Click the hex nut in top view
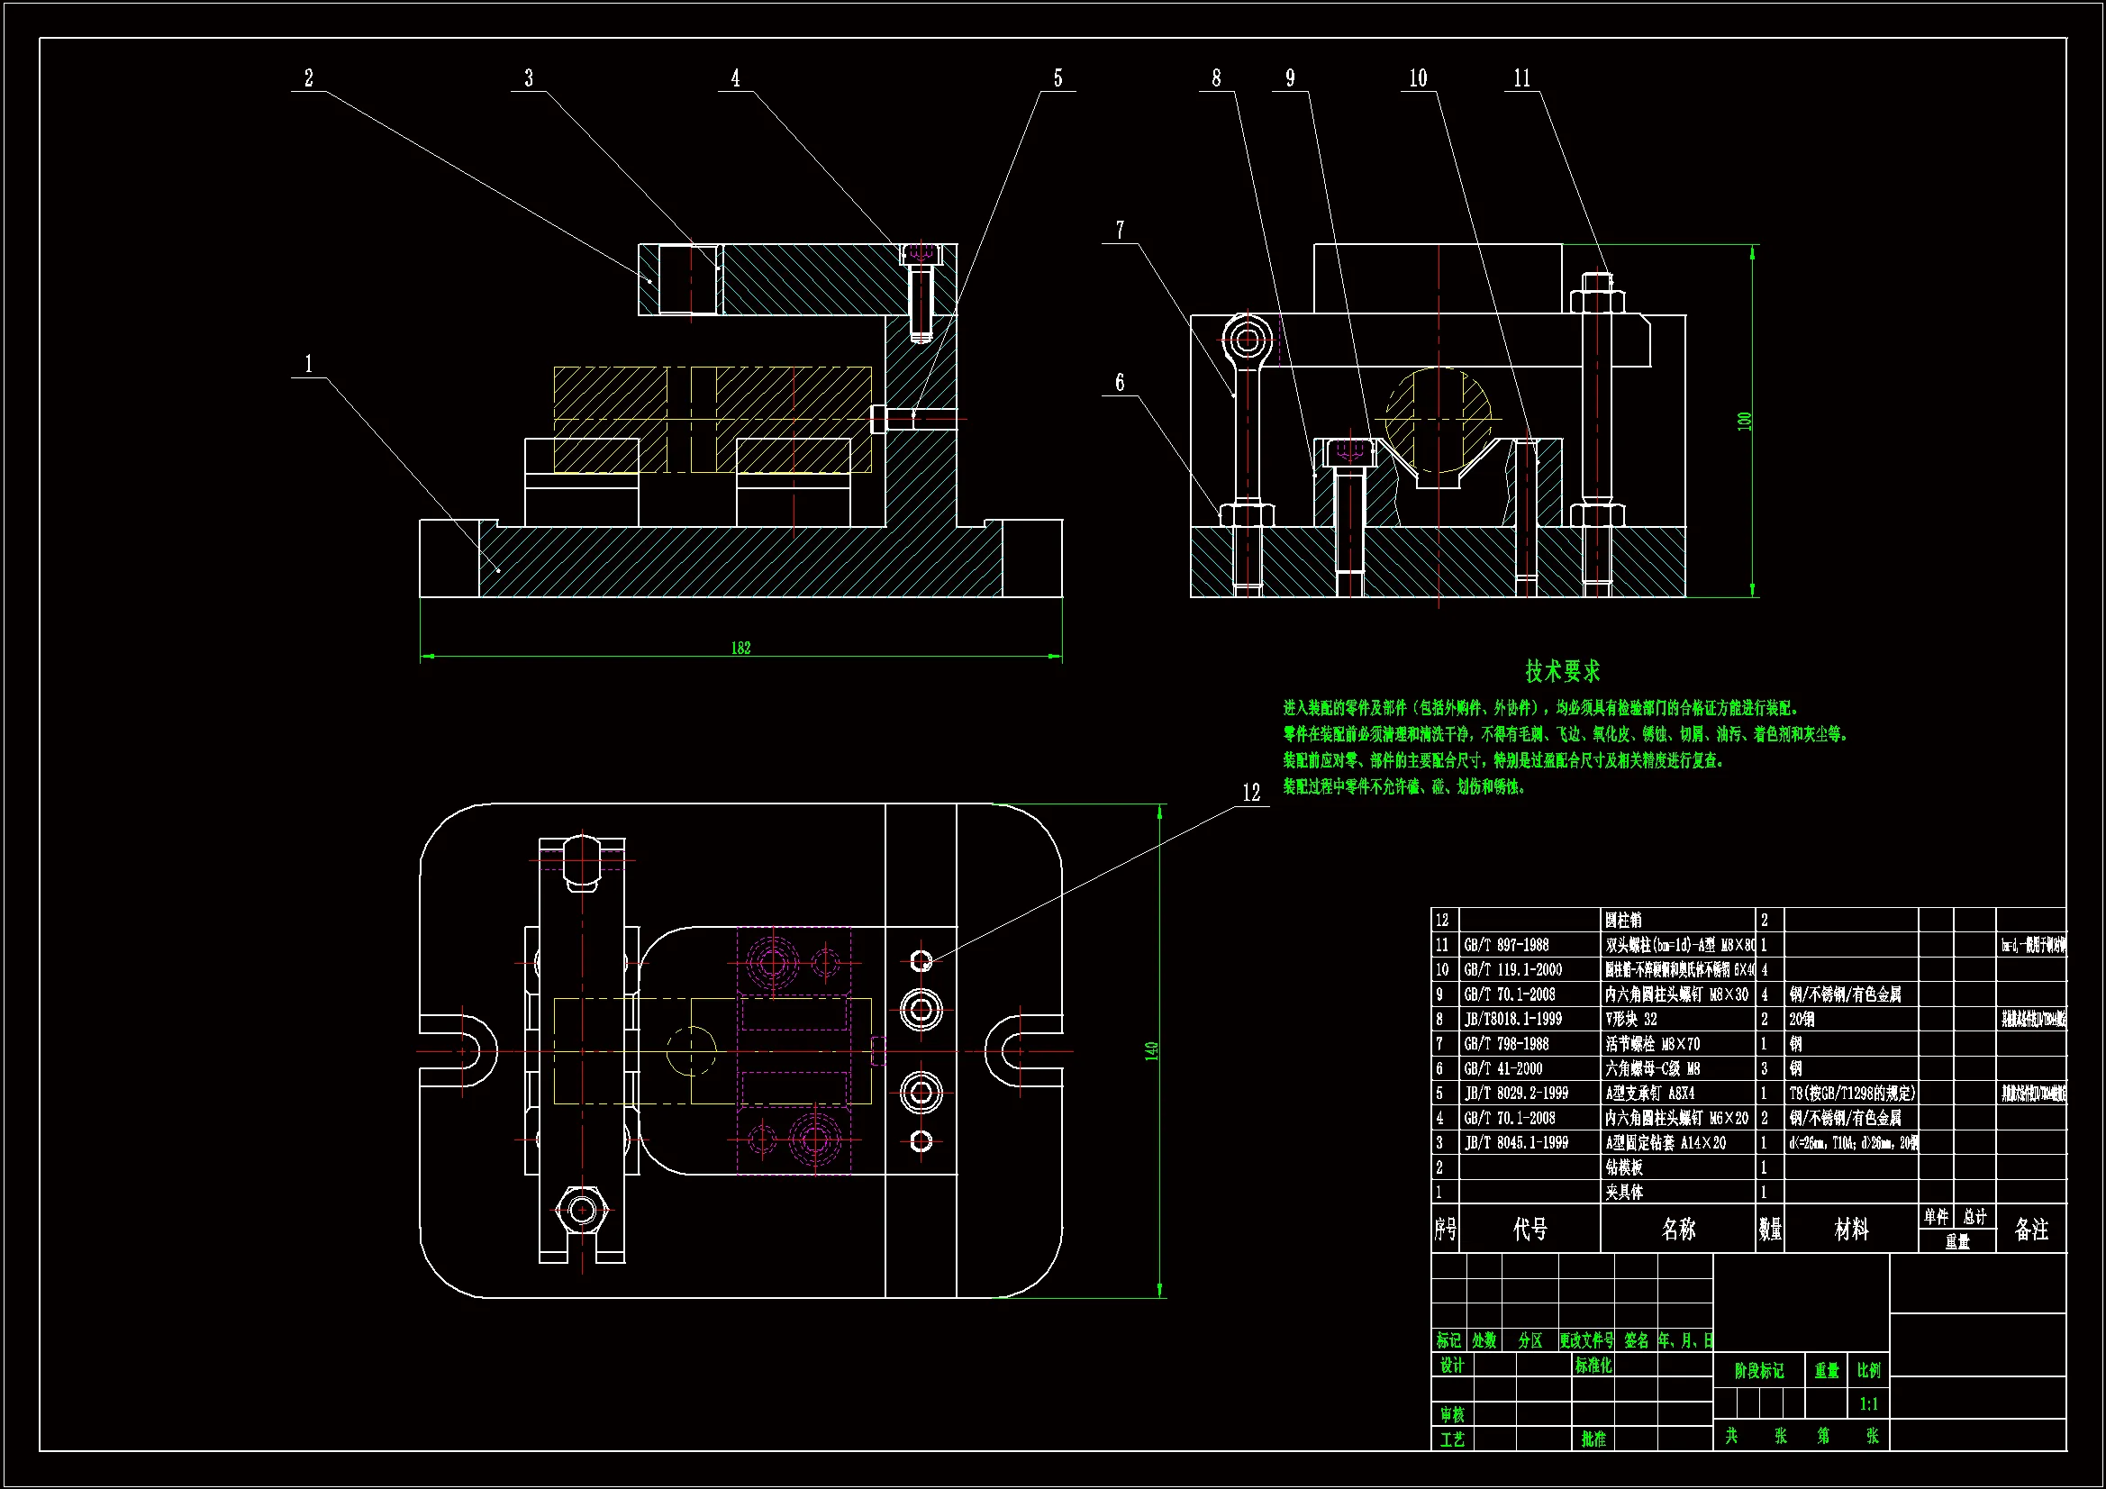2106x1489 pixels. coord(582,1210)
